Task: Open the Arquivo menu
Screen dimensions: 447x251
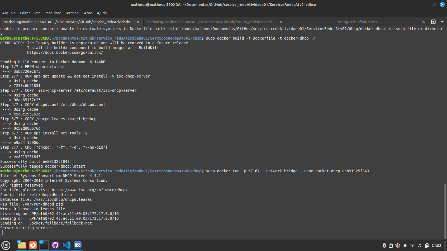Action: [9, 13]
